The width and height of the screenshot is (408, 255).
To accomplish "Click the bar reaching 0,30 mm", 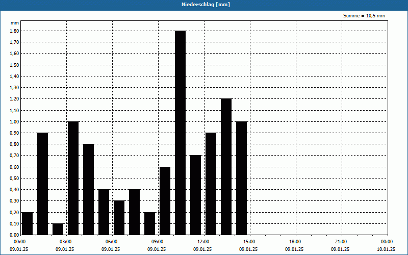I will point(119,218).
